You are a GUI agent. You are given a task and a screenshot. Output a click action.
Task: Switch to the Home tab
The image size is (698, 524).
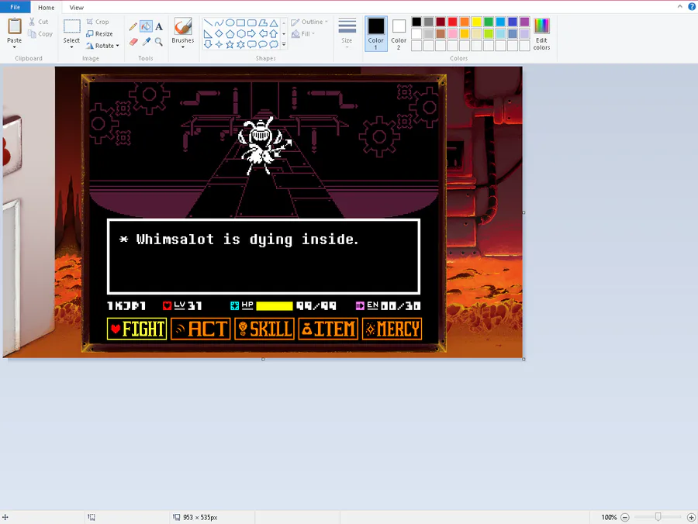click(47, 8)
